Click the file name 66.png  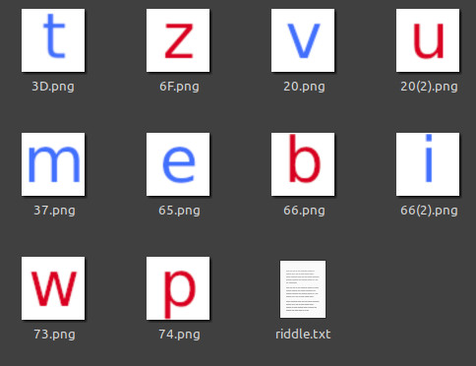(x=304, y=211)
